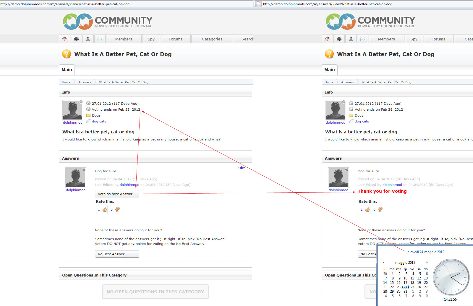
Task: Click thumbs down icon in left page
Action: (x=117, y=210)
